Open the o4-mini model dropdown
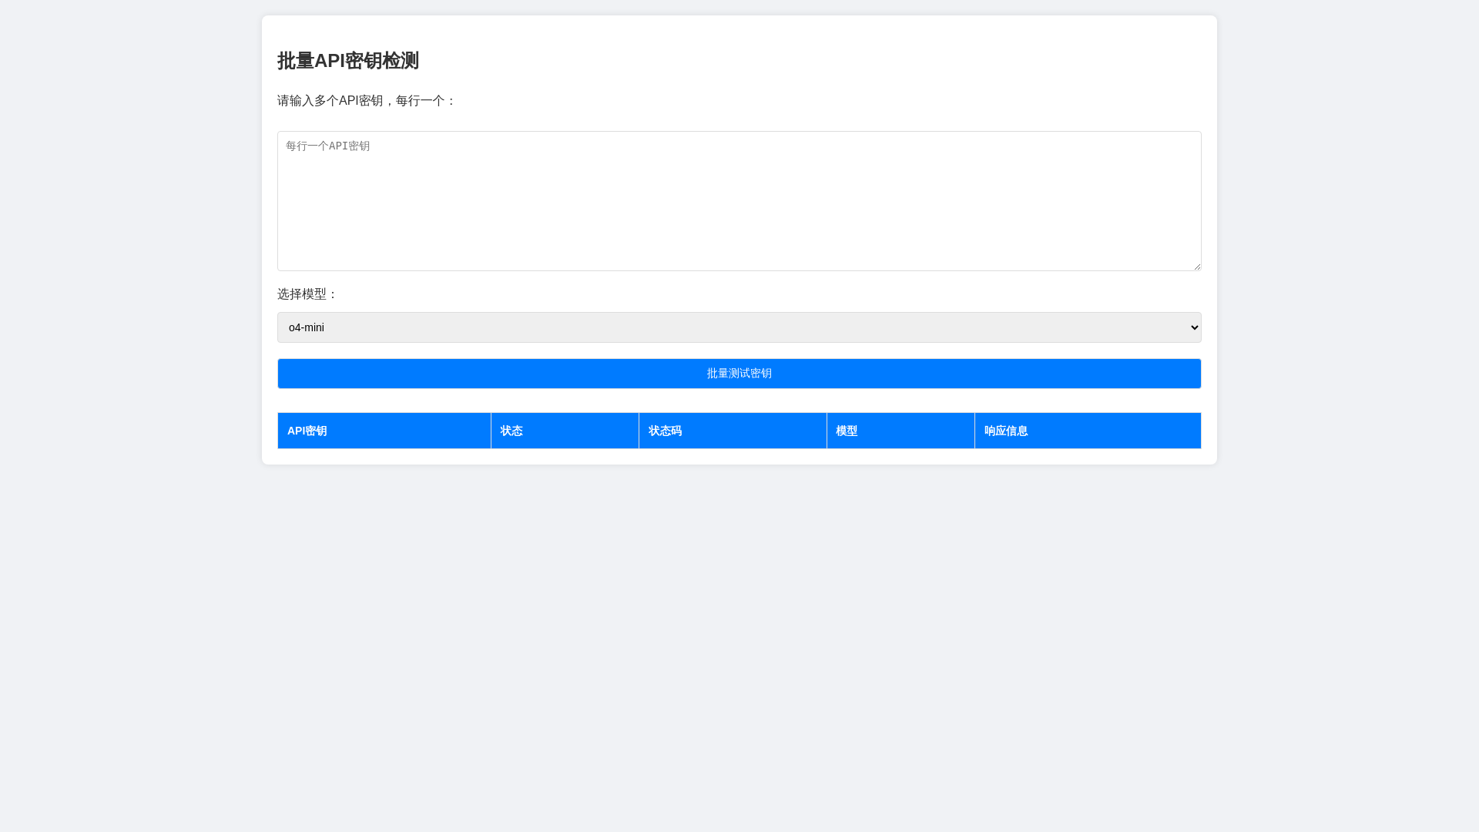The width and height of the screenshot is (1479, 832). (x=739, y=327)
